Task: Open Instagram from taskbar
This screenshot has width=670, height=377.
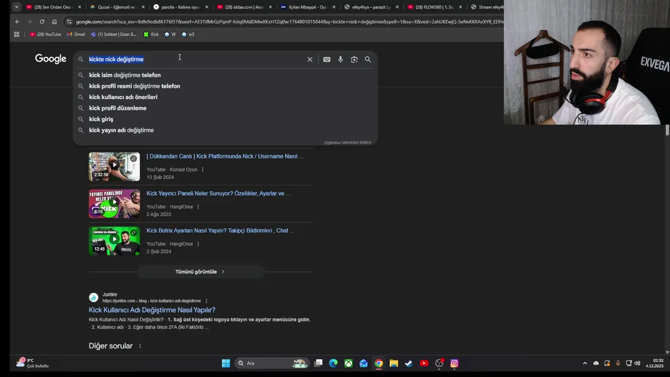Action: click(454, 363)
